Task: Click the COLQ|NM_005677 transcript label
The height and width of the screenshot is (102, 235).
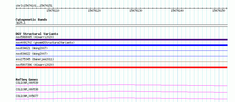Action: click(27, 96)
